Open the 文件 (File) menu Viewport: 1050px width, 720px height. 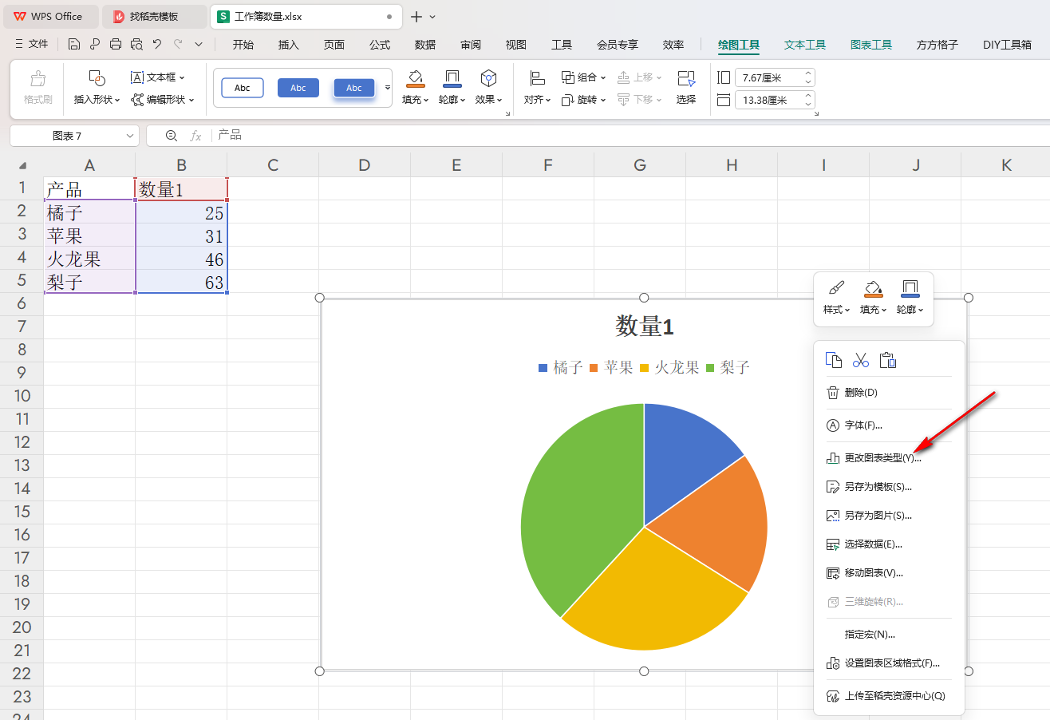click(32, 44)
